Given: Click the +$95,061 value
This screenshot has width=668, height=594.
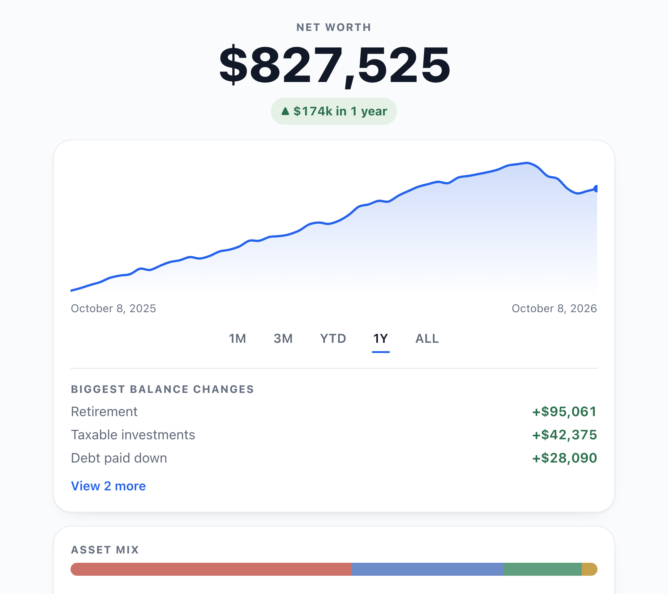Looking at the screenshot, I should coord(564,411).
